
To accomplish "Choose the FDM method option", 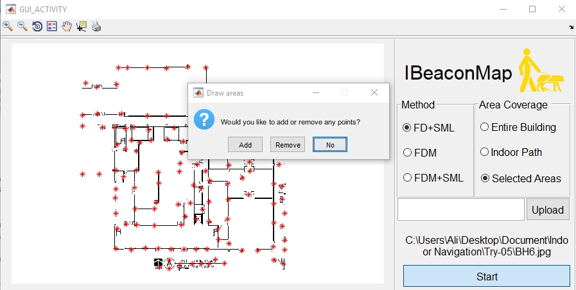I will 406,153.
